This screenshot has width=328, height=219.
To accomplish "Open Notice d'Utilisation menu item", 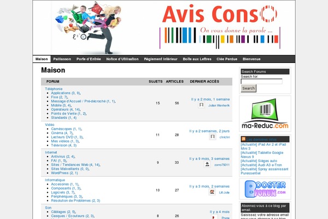I will pyautogui.click(x=122, y=59).
